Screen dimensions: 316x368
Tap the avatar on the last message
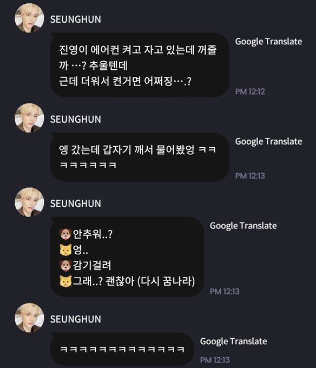click(x=29, y=318)
